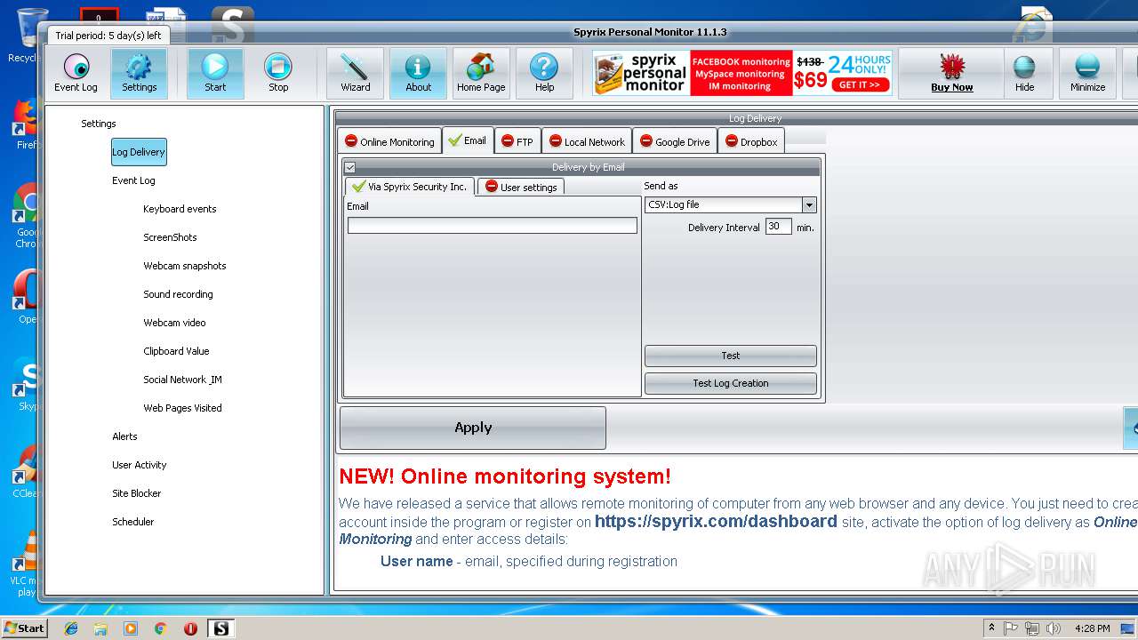Select Clipboard Value settings item

click(176, 351)
